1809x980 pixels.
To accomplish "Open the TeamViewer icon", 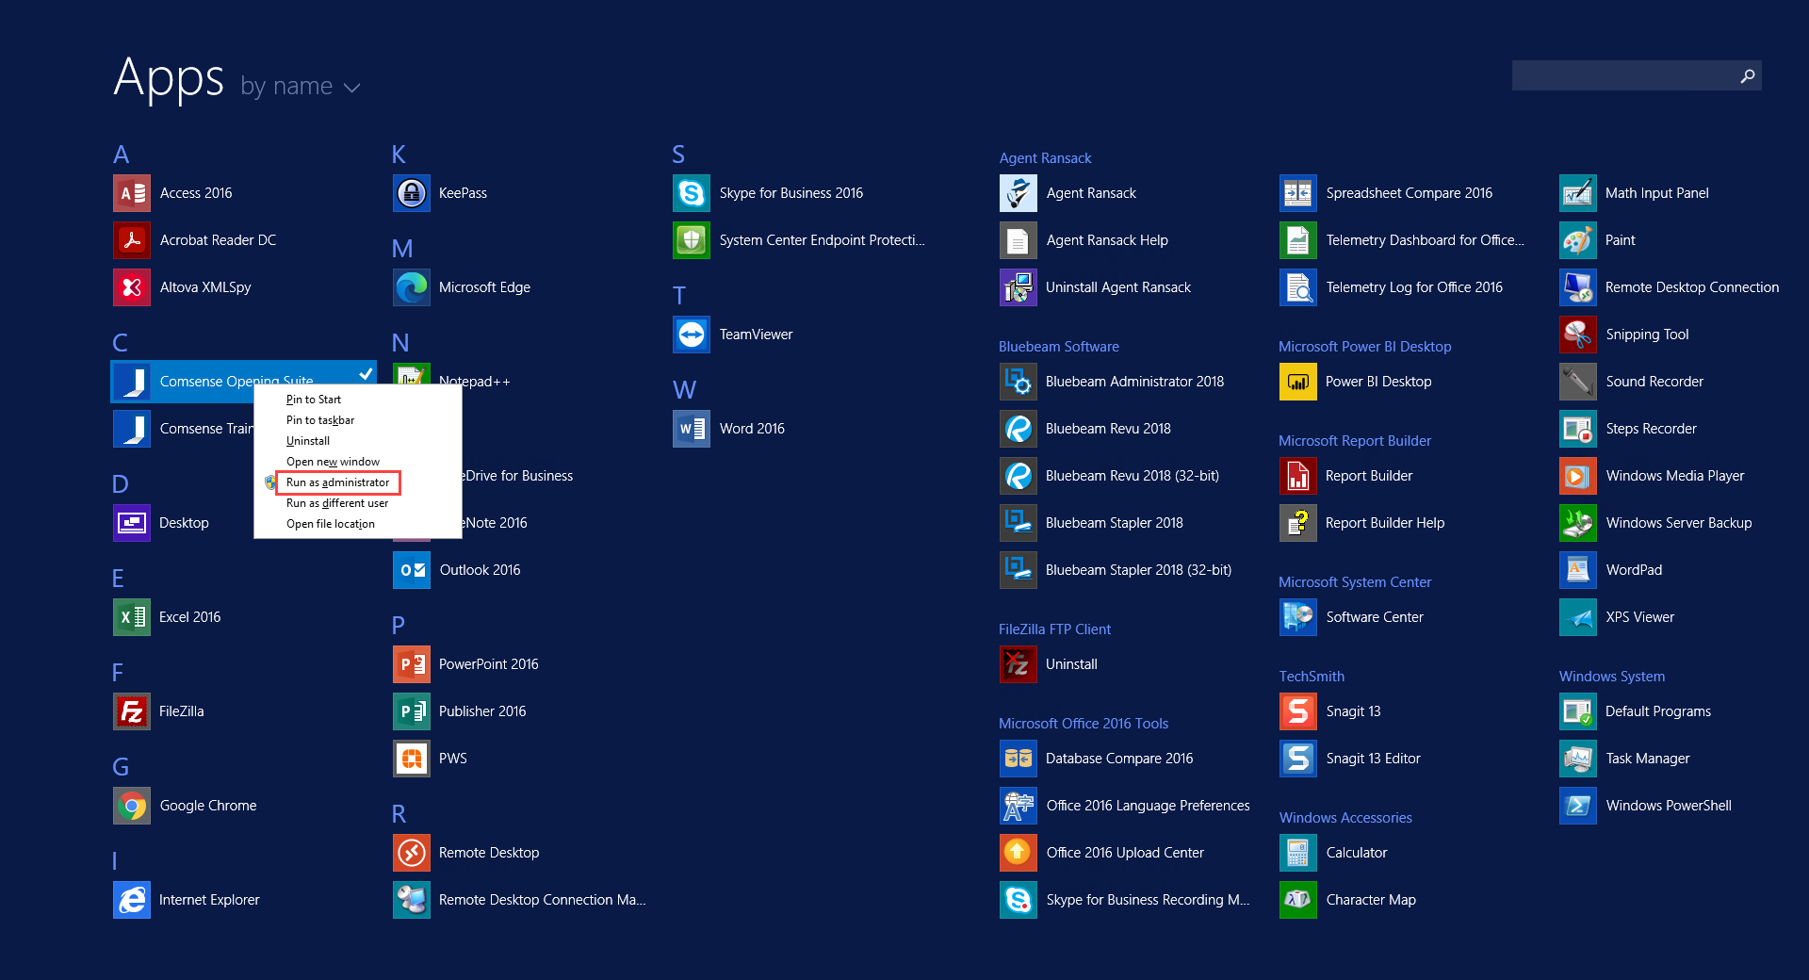I will click(692, 335).
